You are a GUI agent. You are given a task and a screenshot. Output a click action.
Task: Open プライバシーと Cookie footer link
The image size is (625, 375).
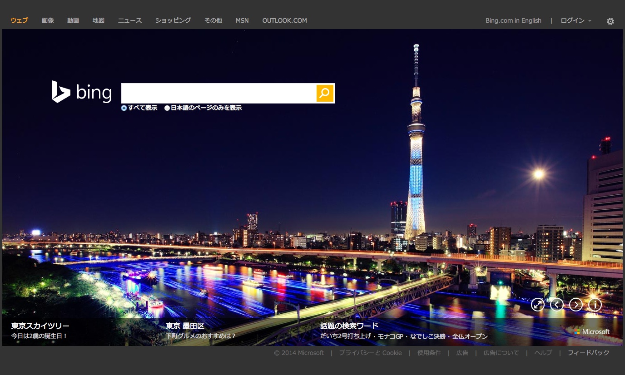[370, 353]
